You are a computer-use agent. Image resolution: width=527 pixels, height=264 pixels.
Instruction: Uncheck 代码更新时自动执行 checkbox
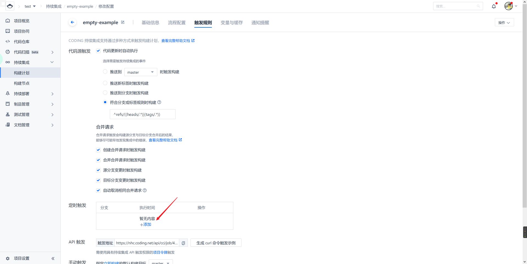[98, 51]
